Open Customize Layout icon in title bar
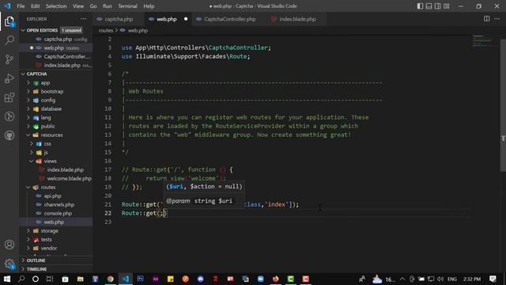 (x=446, y=6)
